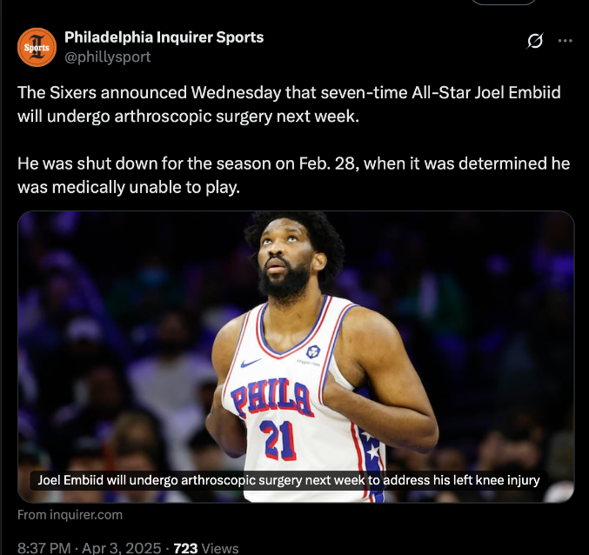Click the star stripe on jersey side
589x555 pixels.
click(371, 464)
